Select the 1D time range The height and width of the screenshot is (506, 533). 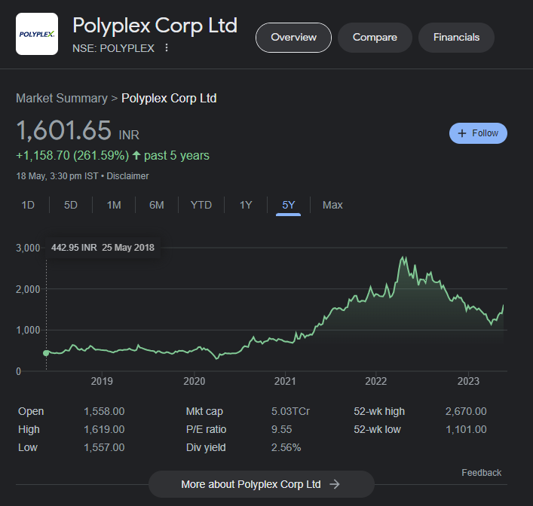[28, 205]
